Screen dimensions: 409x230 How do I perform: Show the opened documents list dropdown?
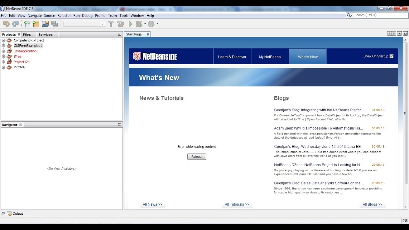(x=399, y=34)
